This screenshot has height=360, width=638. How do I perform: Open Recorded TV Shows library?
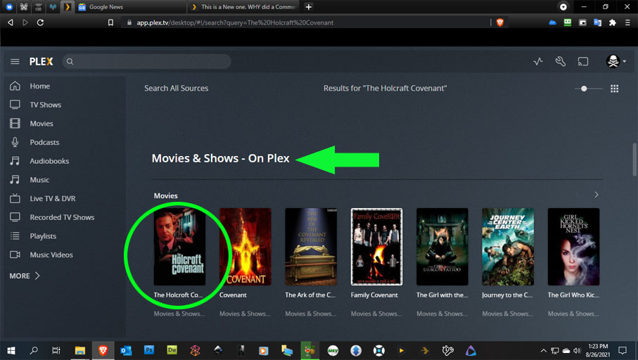pos(62,217)
